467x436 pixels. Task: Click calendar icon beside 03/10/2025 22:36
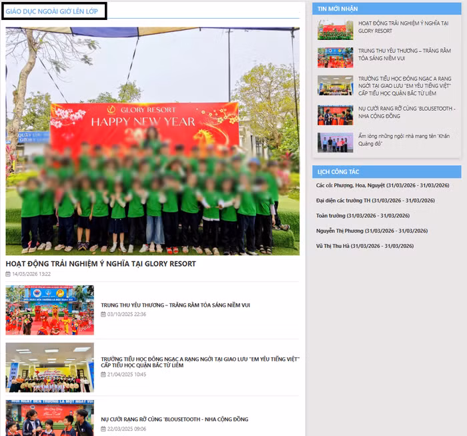pyautogui.click(x=103, y=314)
